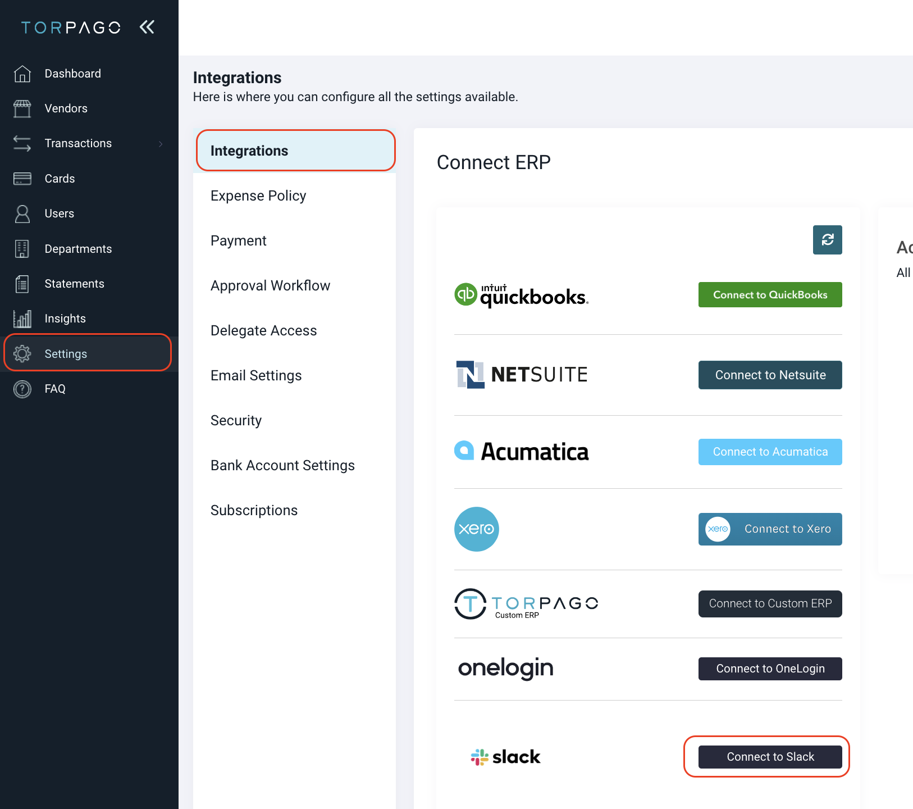Image resolution: width=913 pixels, height=809 pixels.
Task: Expand the Transactions submenu chevron
Action: pos(161,144)
